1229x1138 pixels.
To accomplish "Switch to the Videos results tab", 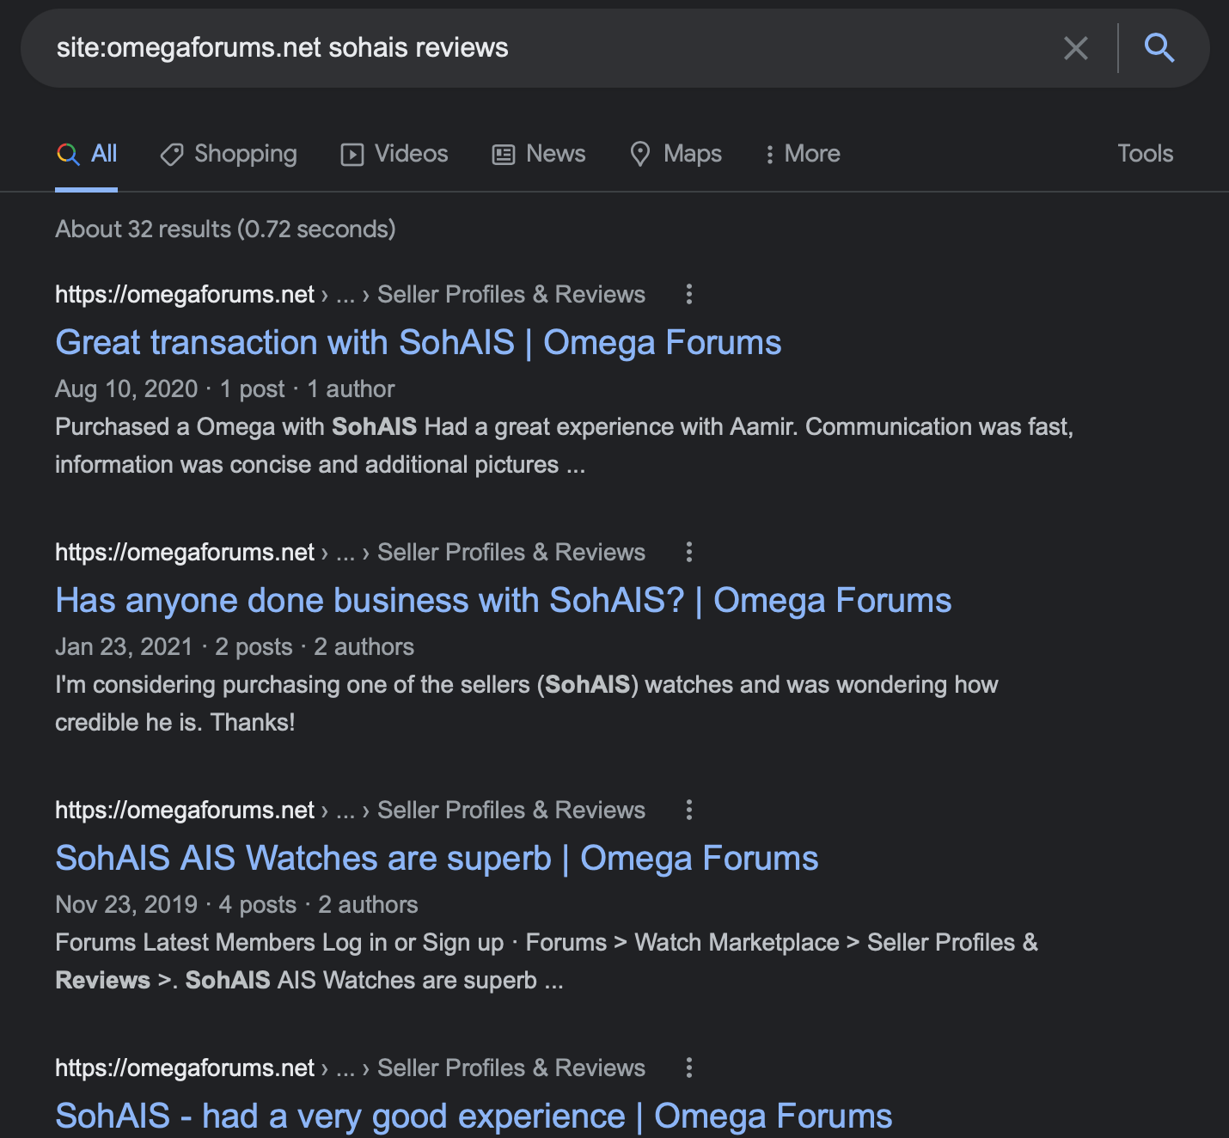I will (394, 154).
